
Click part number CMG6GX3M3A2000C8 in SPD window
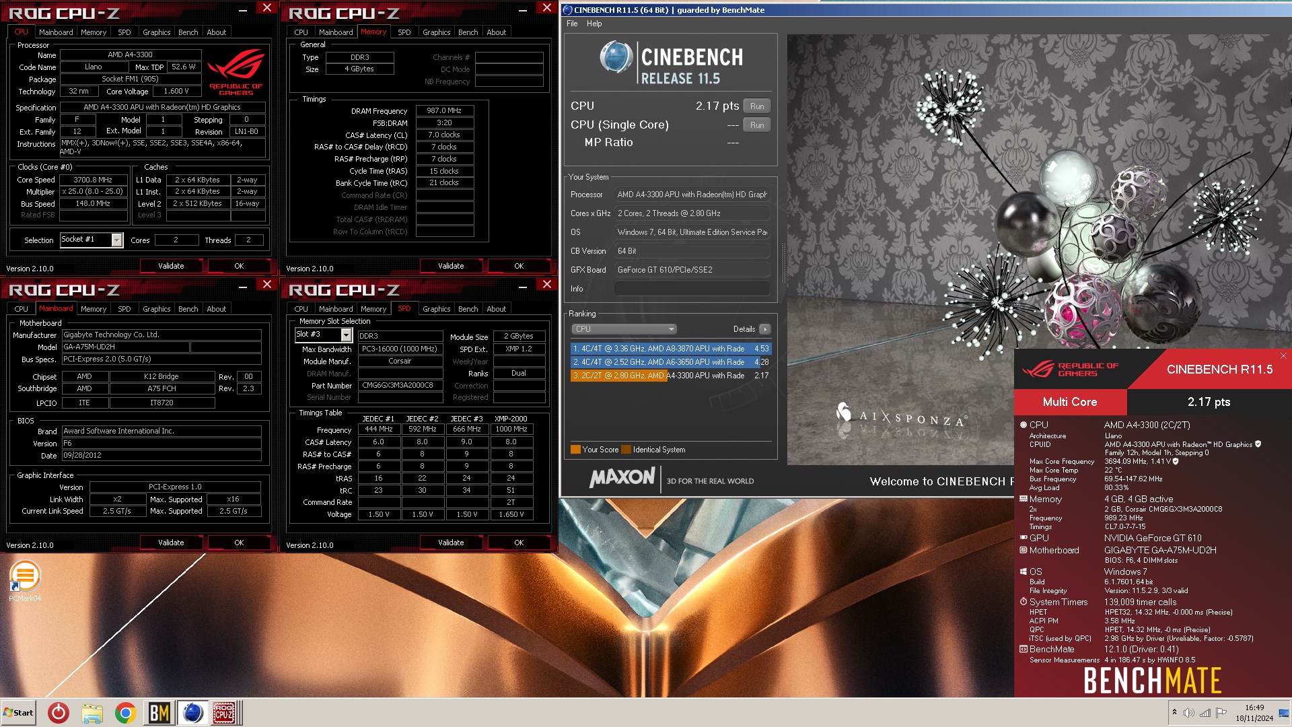400,386
